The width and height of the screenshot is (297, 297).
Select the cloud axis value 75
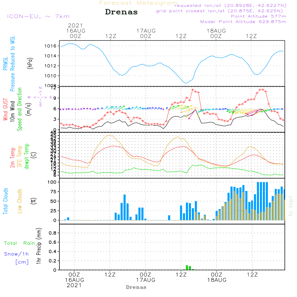coord(53,192)
